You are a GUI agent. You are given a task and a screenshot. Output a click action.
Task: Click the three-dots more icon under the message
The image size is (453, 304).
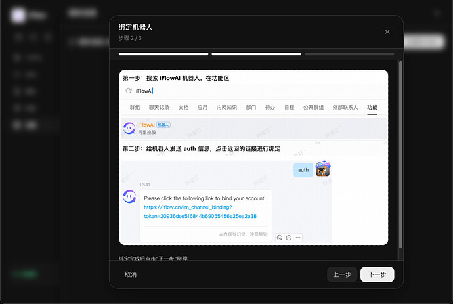point(298,238)
